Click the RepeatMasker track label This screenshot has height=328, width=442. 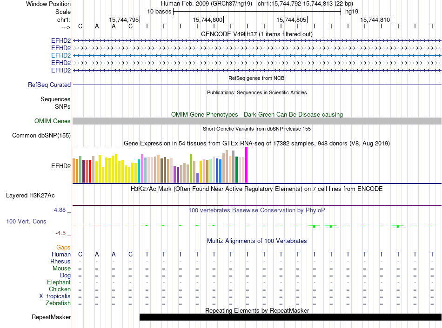(x=51, y=317)
